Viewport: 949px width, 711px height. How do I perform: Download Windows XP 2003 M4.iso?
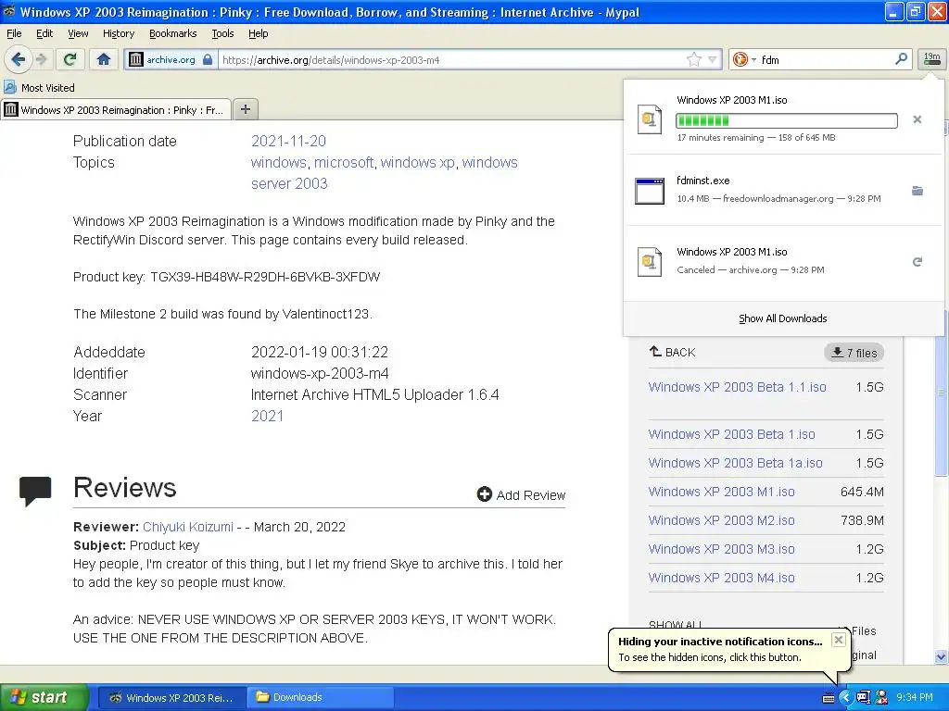point(721,578)
